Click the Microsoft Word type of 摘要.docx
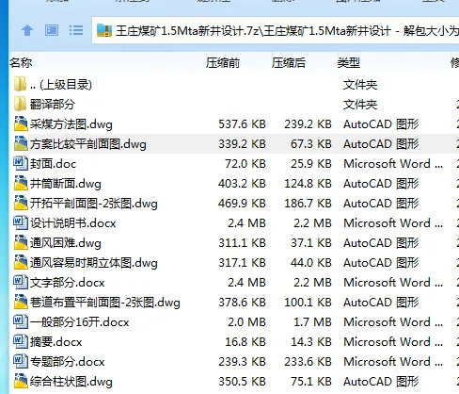459x394 pixels. point(393,342)
